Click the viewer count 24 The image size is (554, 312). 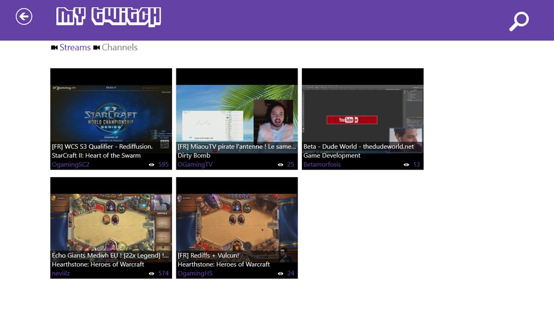coord(291,274)
